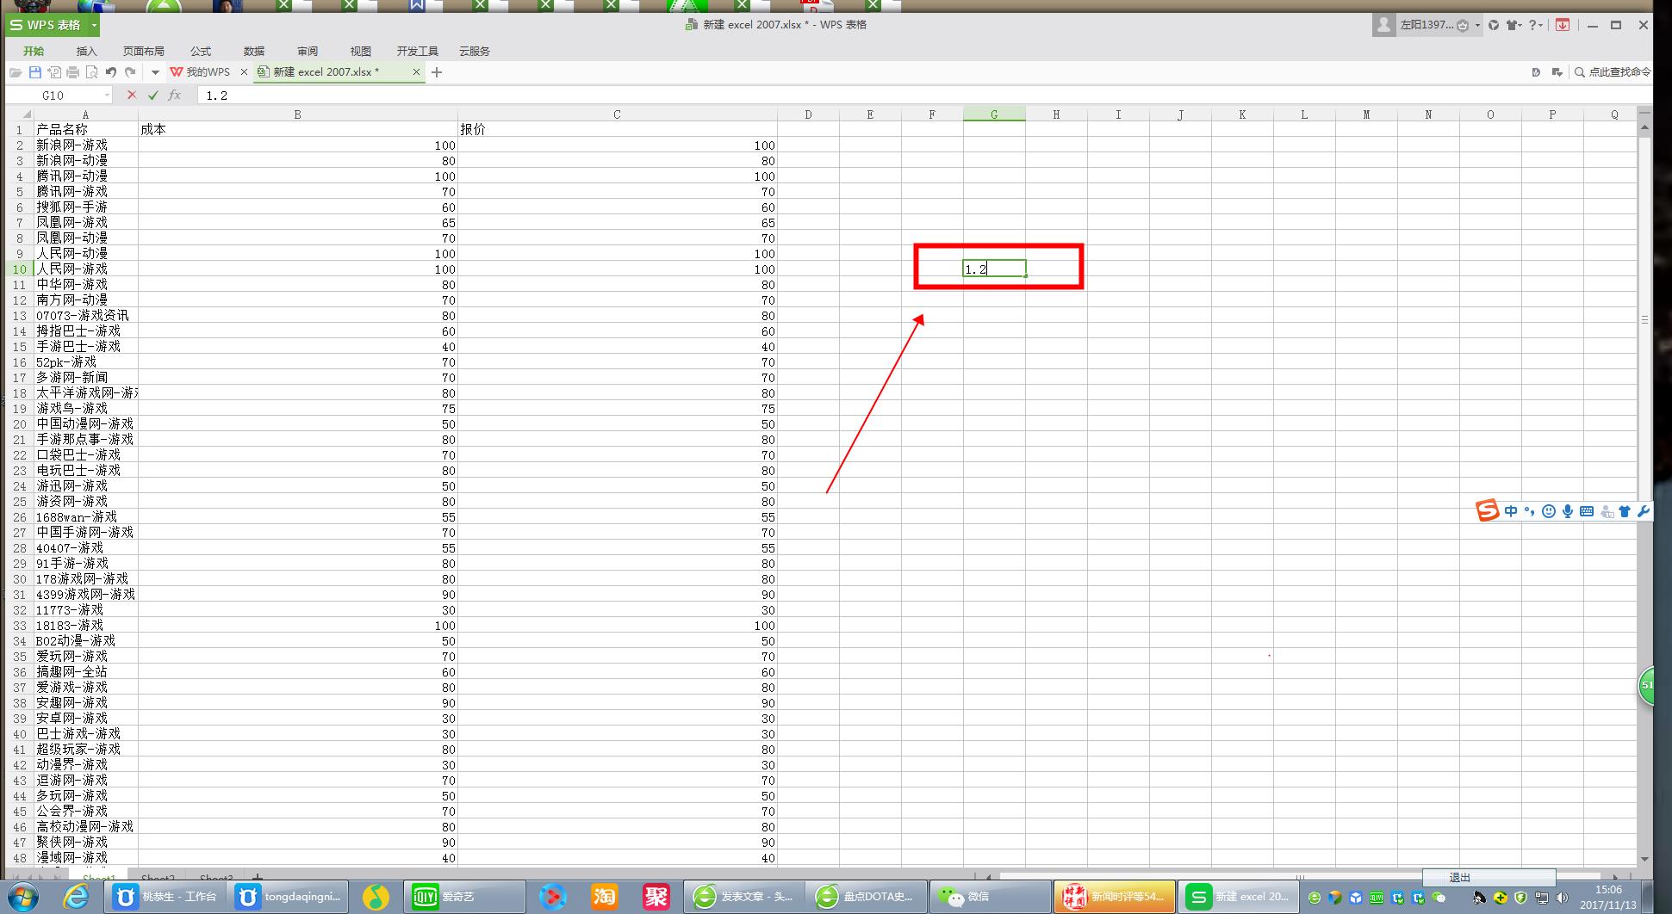This screenshot has height=914, width=1672.
Task: Toggle Sogou punctuation mode button
Action: coord(1530,511)
